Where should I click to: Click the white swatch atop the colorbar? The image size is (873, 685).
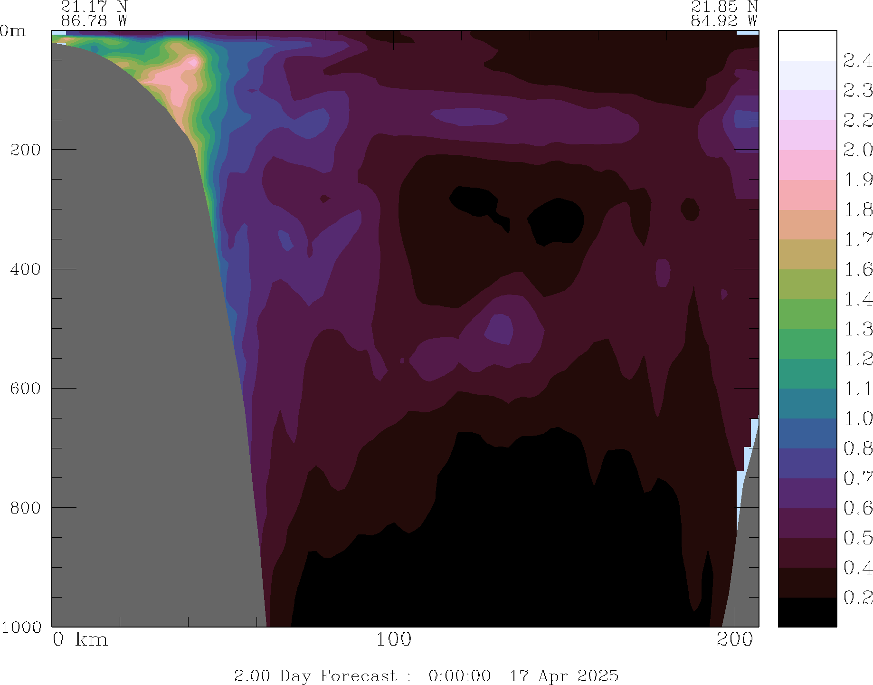pyautogui.click(x=807, y=46)
